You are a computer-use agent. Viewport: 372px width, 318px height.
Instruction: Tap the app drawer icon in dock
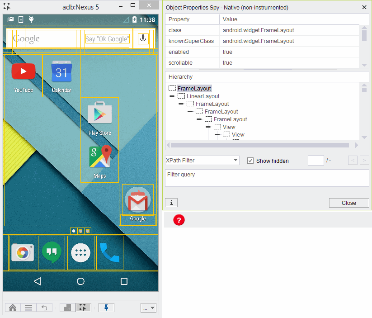[x=80, y=253]
